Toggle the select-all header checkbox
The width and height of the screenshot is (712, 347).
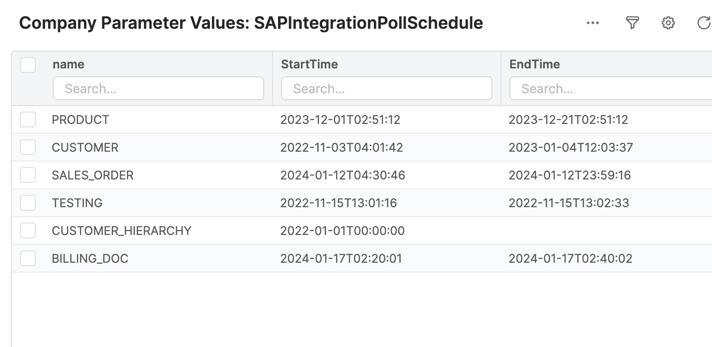(28, 65)
